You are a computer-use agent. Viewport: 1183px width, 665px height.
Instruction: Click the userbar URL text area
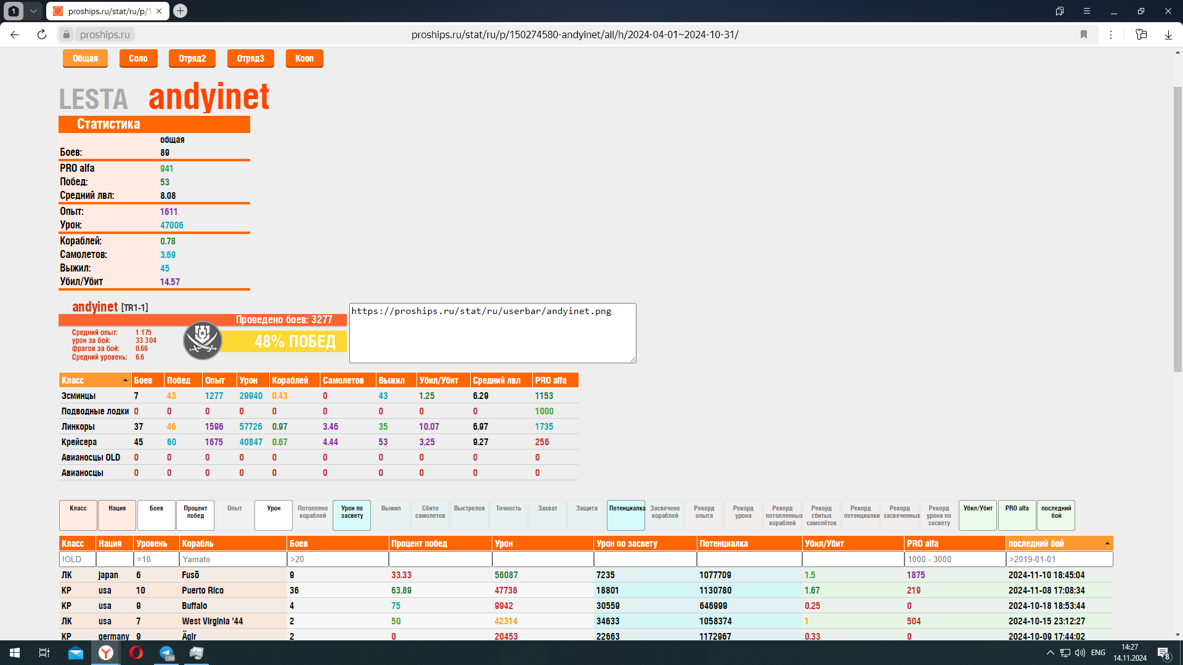(492, 332)
